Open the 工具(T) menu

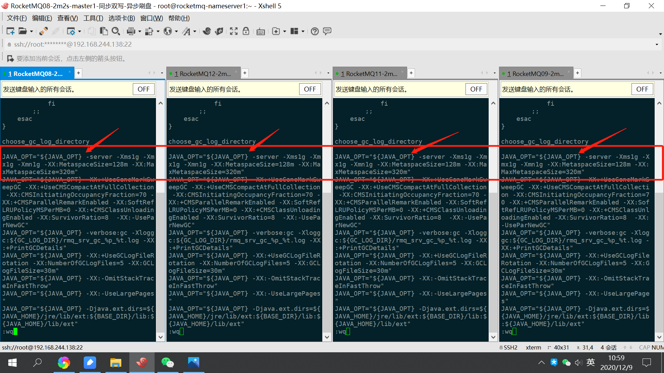coord(93,18)
